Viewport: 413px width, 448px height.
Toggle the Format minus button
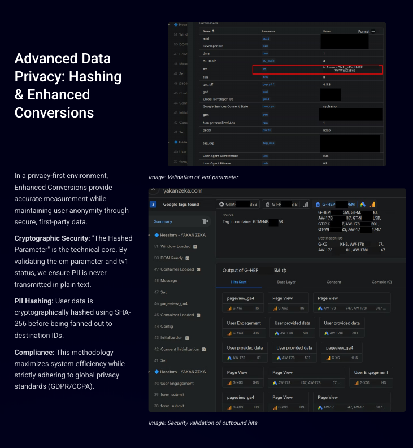373,32
